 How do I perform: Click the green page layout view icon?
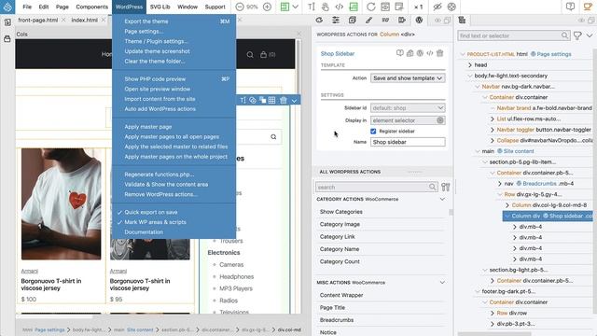tap(285, 7)
